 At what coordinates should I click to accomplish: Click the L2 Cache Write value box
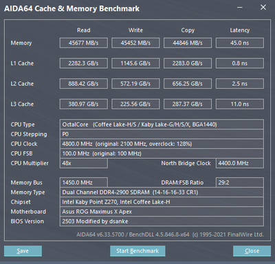tap(135, 84)
